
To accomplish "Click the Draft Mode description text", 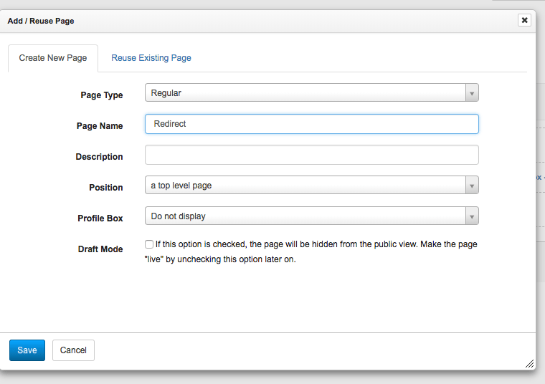I will click(316, 251).
